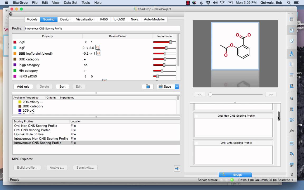Click the logS red color swatch
The height and width of the screenshot is (190, 304).
point(15,42)
